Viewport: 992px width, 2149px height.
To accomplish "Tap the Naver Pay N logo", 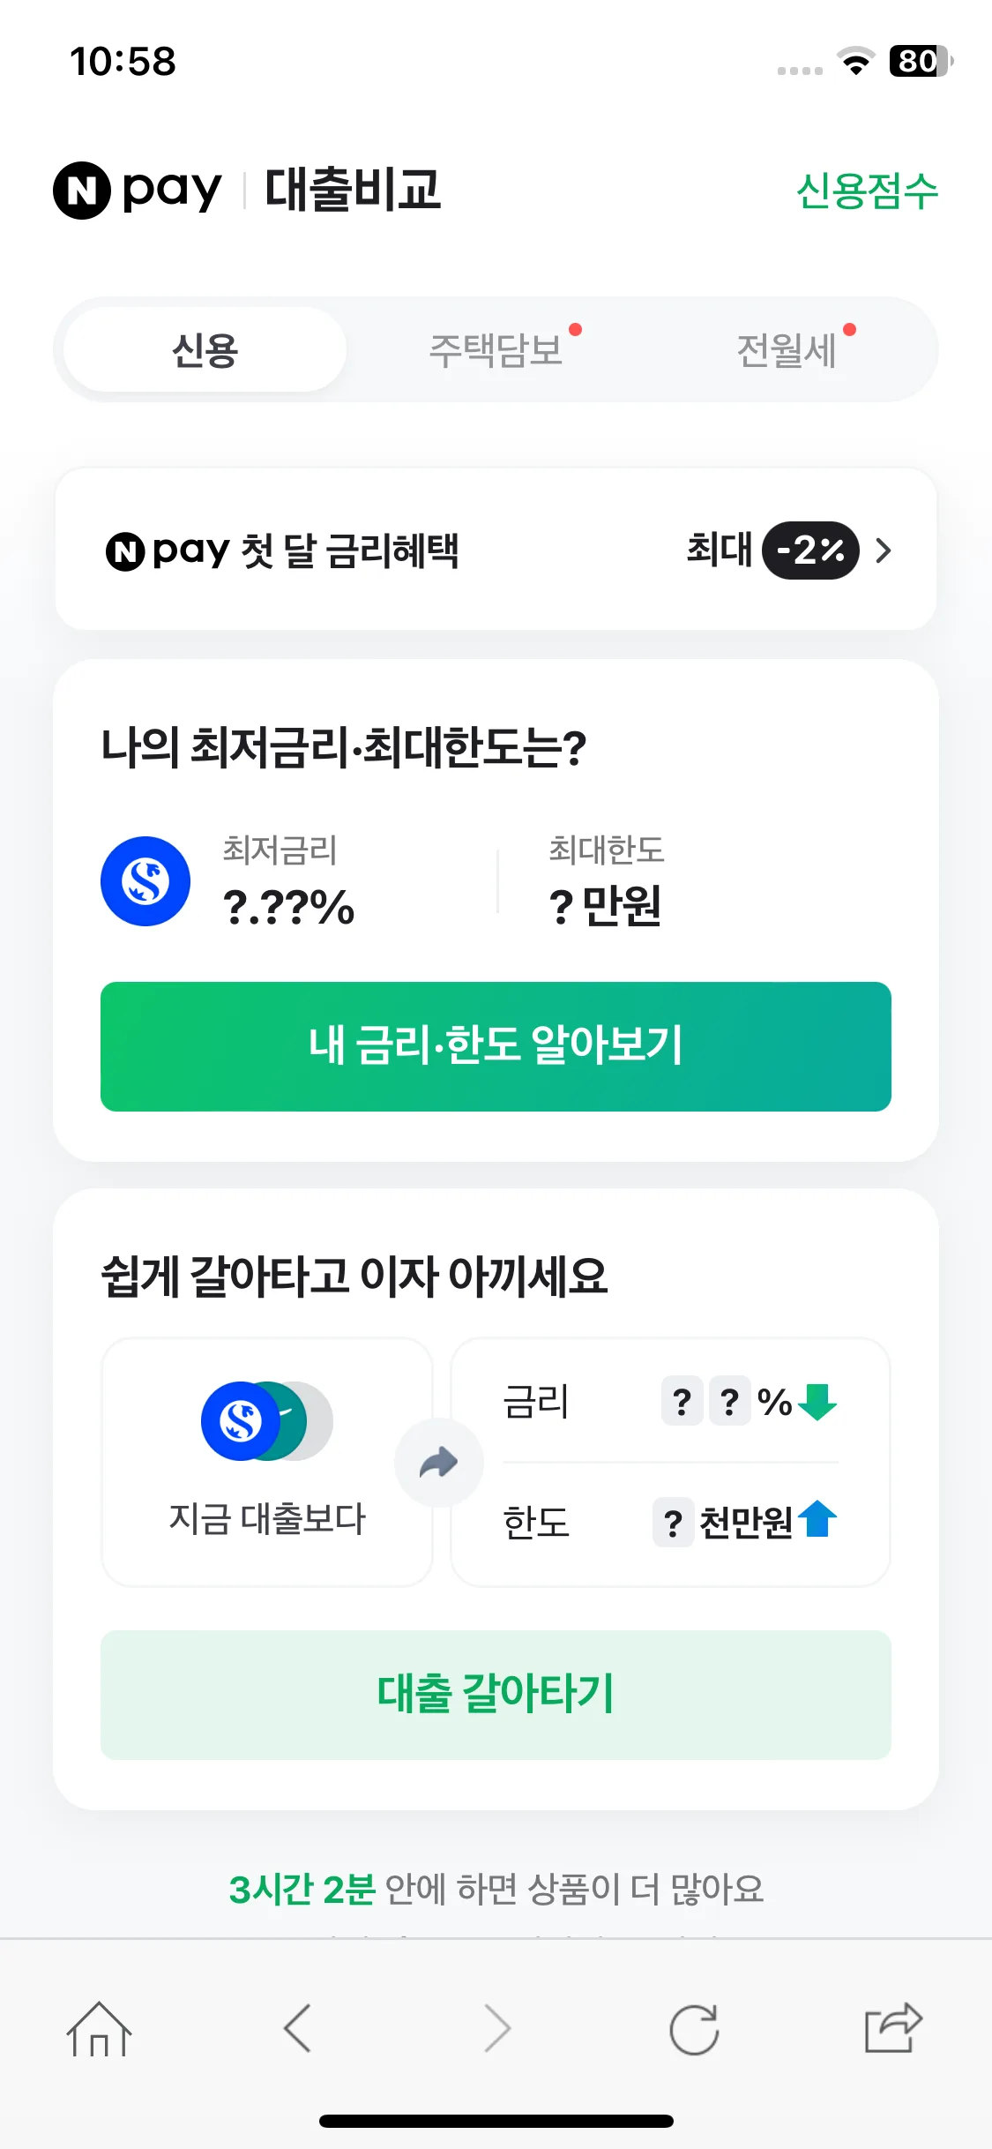I will (82, 190).
